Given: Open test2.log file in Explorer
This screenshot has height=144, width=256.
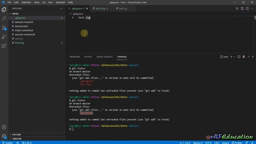Looking at the screenshot, I should [x=37, y=43].
